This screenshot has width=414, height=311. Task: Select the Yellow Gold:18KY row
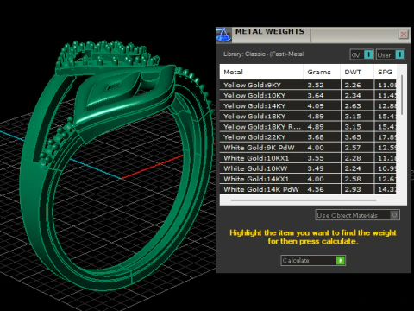308,116
